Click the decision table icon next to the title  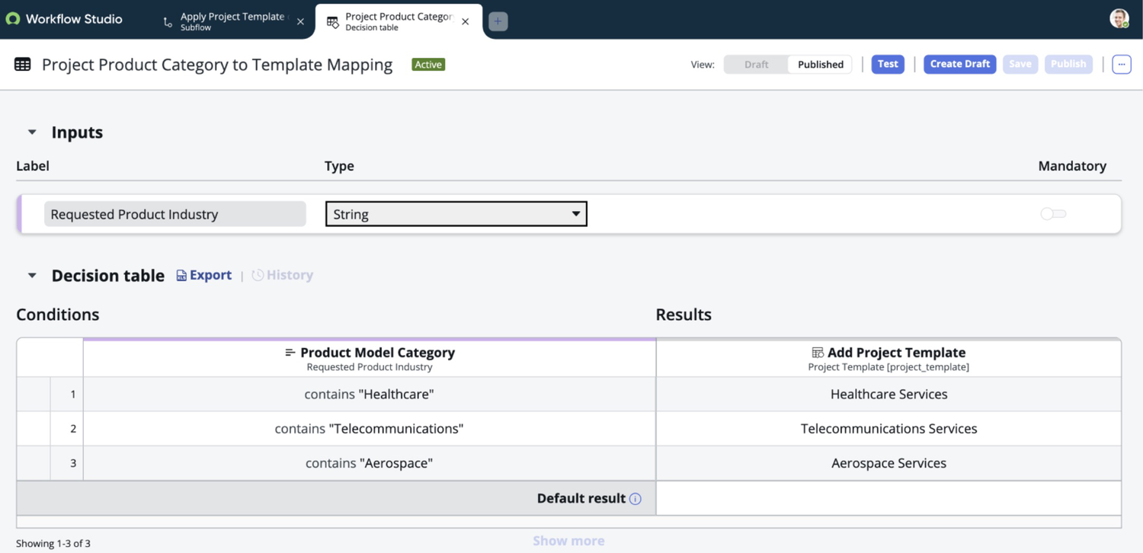(23, 64)
